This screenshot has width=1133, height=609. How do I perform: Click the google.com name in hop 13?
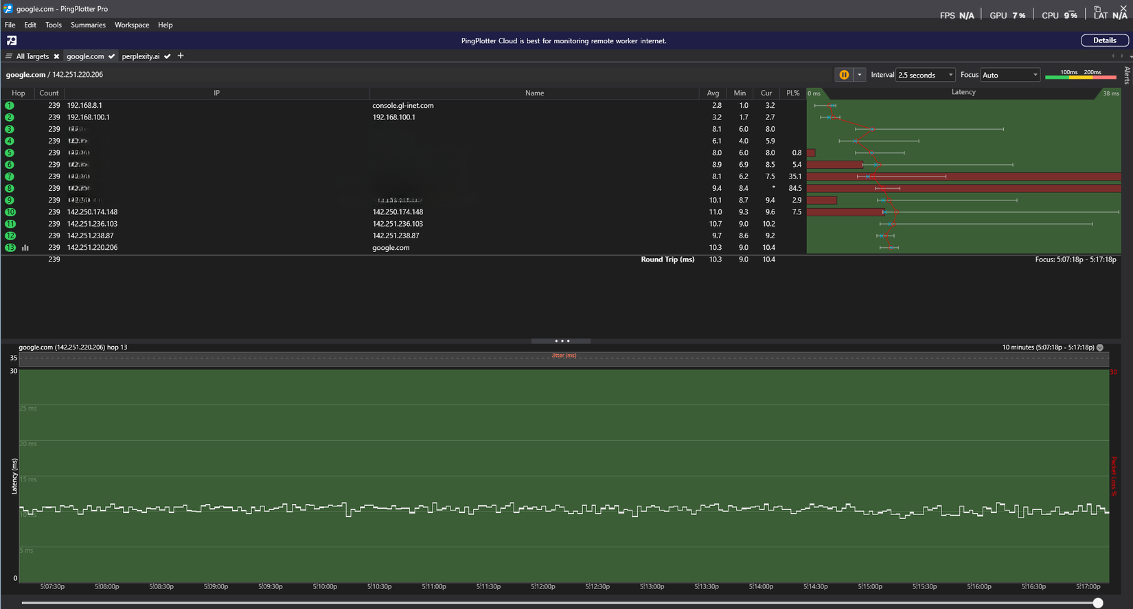pyautogui.click(x=391, y=248)
